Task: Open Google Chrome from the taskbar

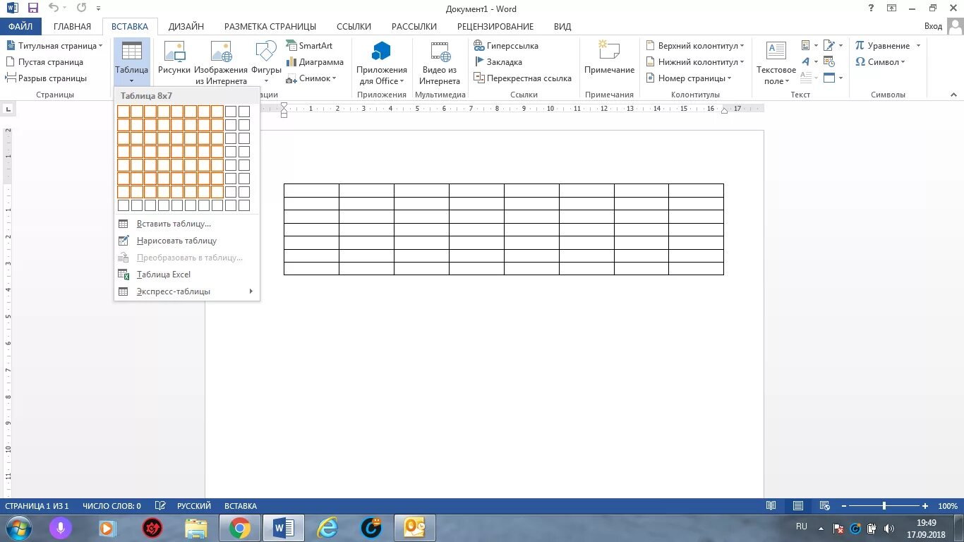Action: (x=240, y=528)
